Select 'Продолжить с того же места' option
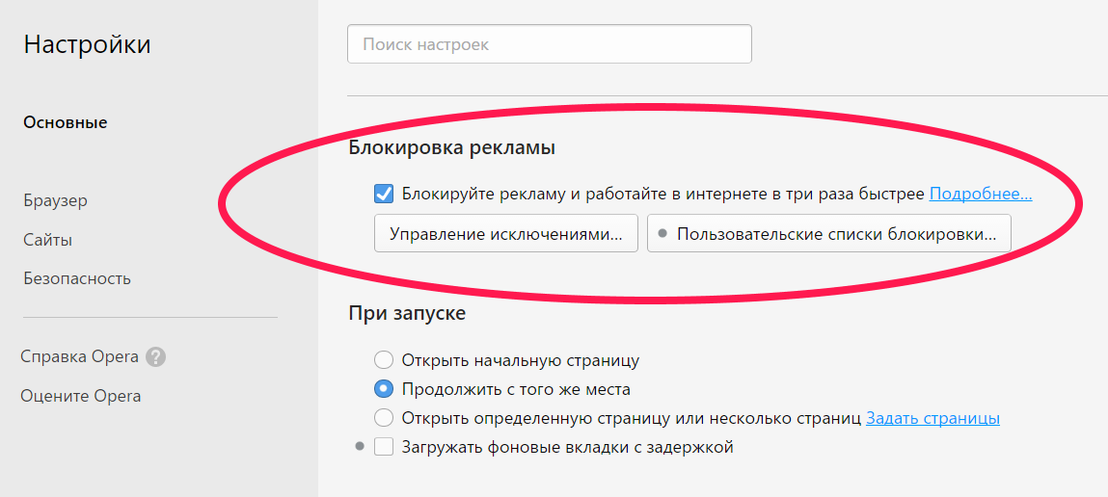Viewport: 1108px width, 497px height. (384, 389)
